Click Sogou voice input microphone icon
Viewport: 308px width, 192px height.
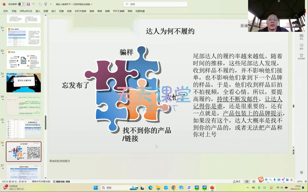click(275, 179)
